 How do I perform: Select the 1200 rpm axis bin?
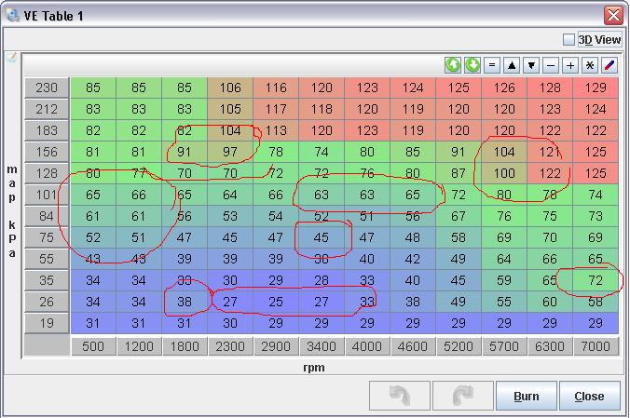pos(139,346)
